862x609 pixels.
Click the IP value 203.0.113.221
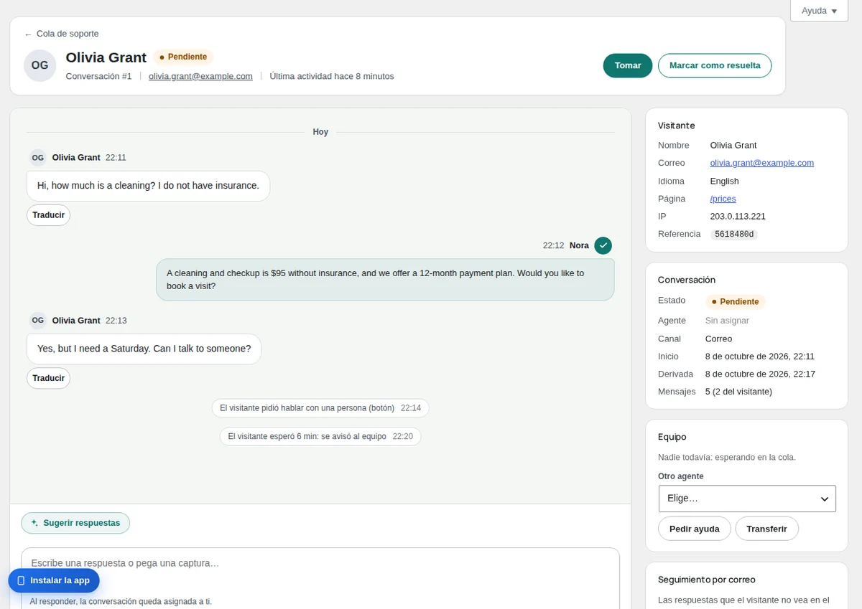[738, 216]
